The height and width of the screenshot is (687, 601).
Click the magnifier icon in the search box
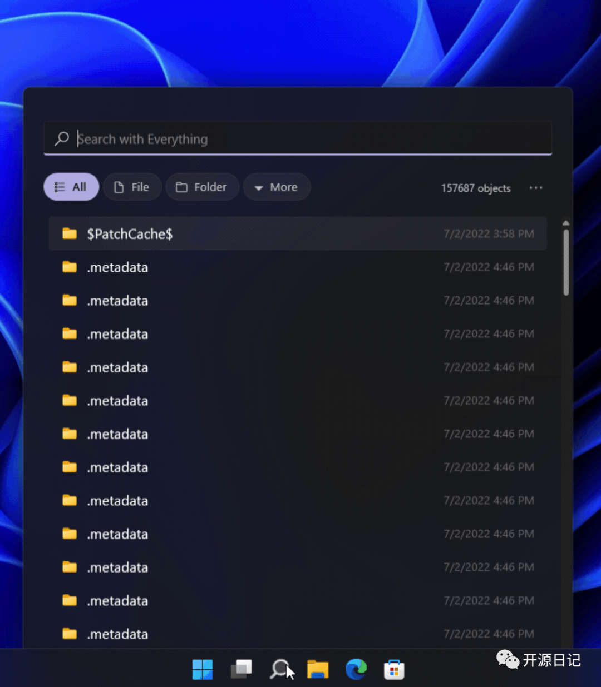click(62, 138)
